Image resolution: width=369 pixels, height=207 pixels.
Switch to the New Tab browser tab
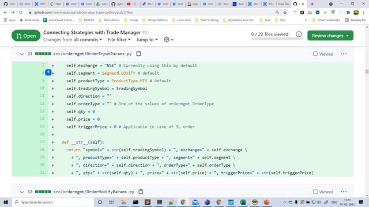point(283,4)
